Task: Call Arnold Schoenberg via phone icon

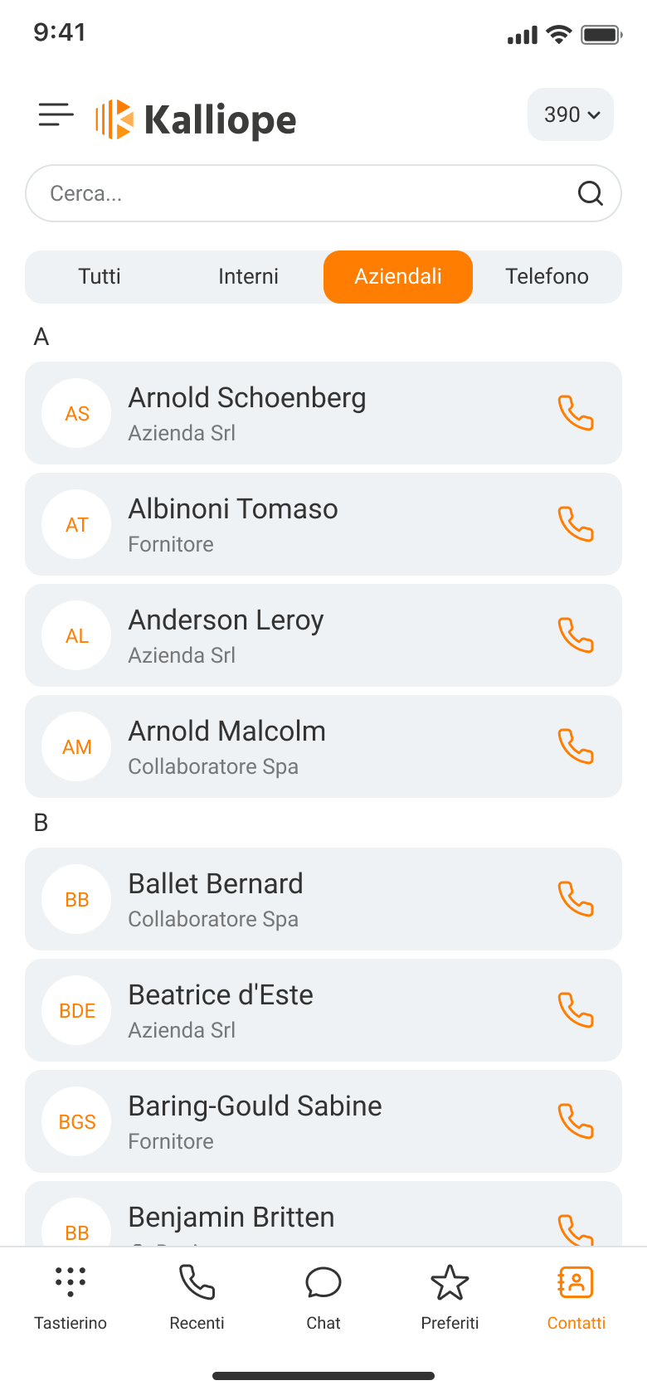Action: [576, 413]
